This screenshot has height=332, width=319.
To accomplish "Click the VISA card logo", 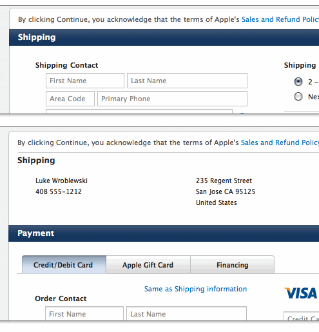I will coord(301,293).
